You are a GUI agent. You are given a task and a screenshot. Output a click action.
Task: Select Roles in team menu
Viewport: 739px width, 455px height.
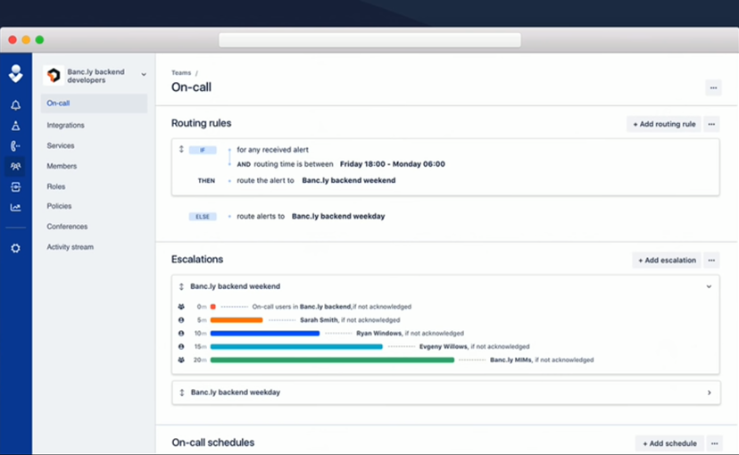coord(56,186)
